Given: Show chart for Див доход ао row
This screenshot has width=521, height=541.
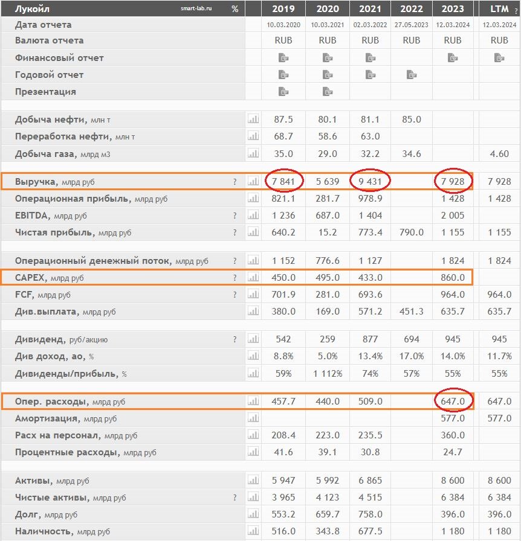Looking at the screenshot, I should [x=253, y=356].
